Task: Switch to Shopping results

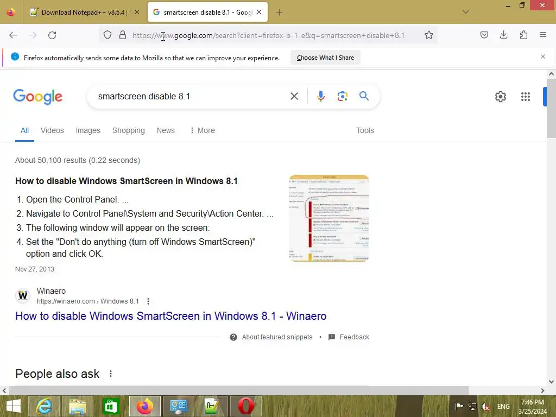Action: [x=128, y=130]
